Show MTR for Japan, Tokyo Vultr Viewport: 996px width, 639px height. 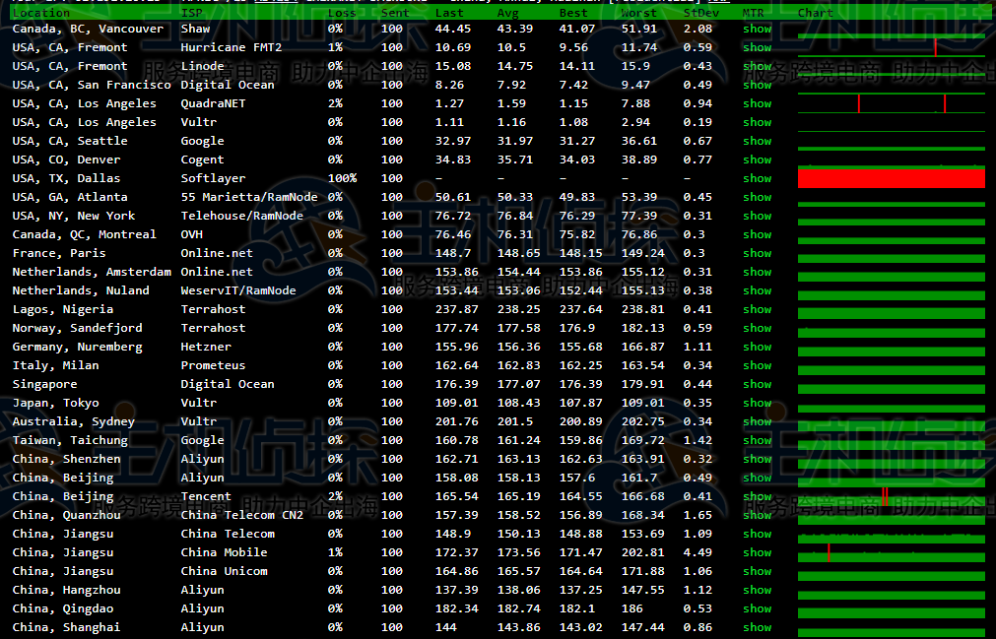point(757,404)
